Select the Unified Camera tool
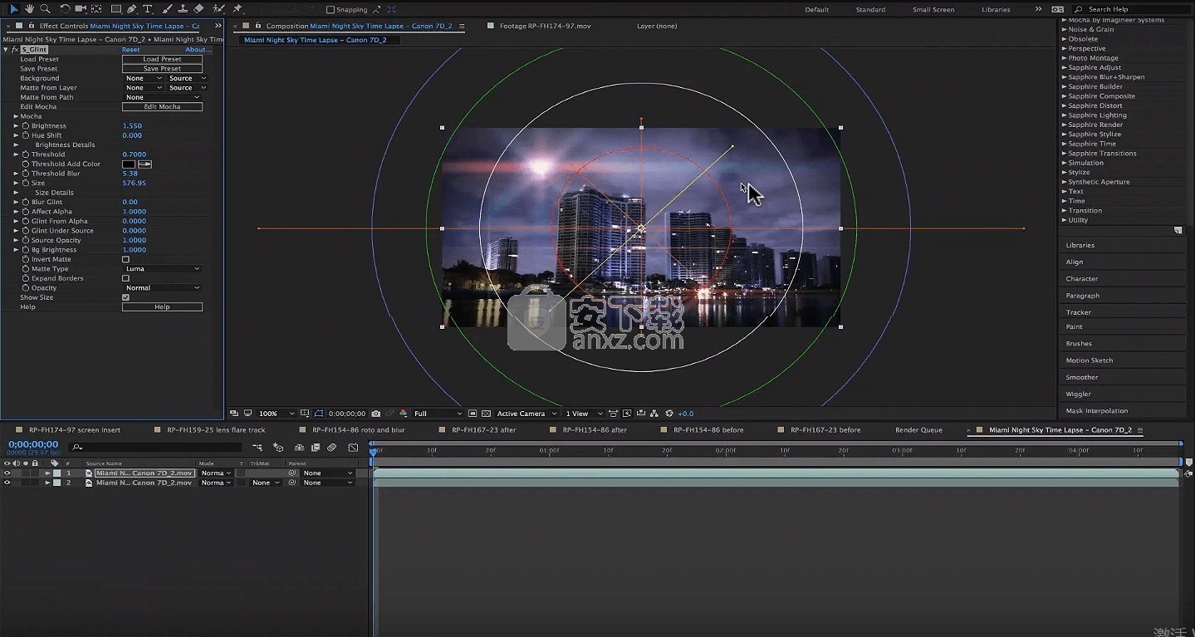1195x637 pixels. pos(81,8)
